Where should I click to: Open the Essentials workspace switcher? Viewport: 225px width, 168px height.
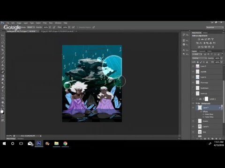[215, 28]
